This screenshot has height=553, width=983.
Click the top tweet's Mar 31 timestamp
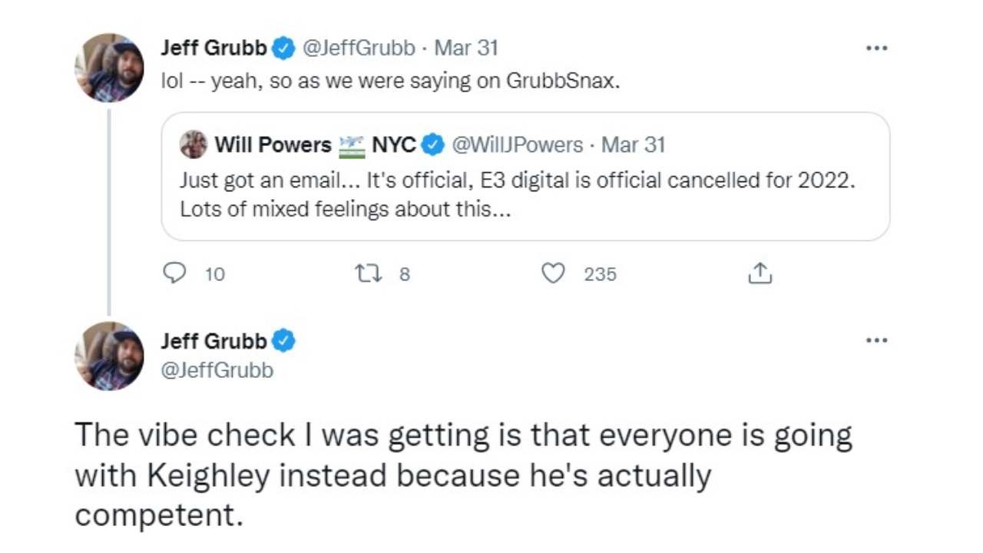pyautogui.click(x=466, y=48)
